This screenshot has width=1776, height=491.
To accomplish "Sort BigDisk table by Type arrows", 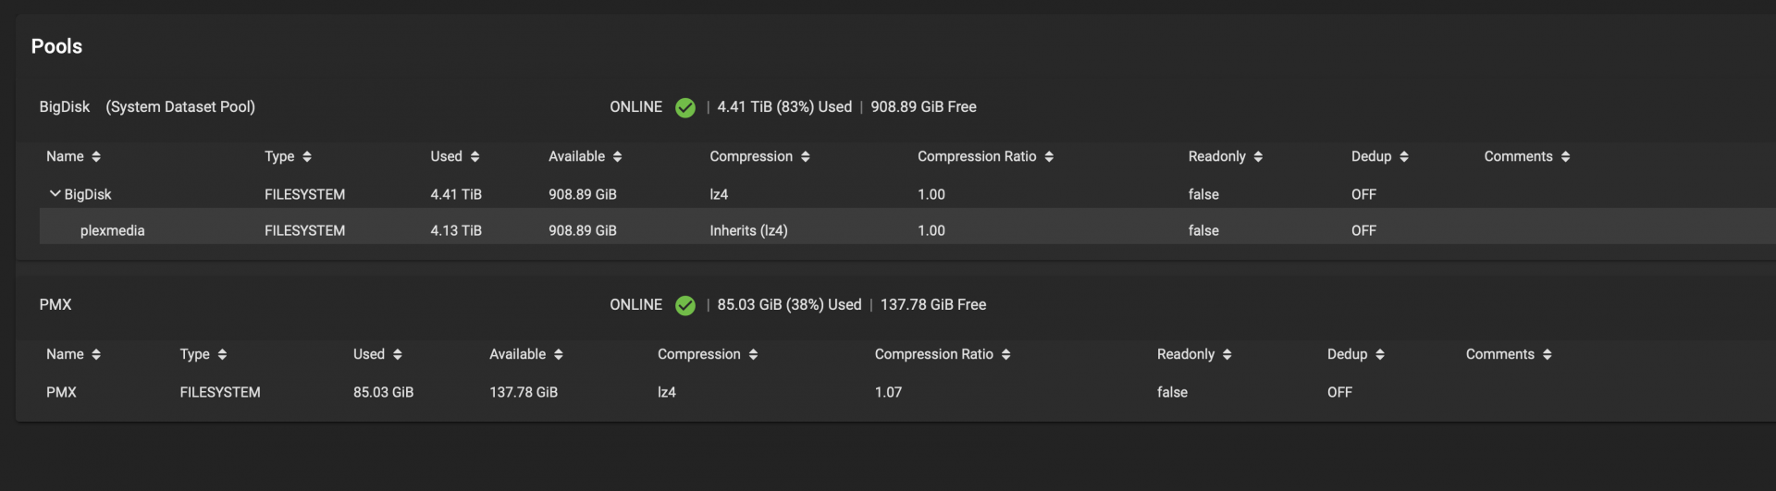I will pyautogui.click(x=307, y=157).
